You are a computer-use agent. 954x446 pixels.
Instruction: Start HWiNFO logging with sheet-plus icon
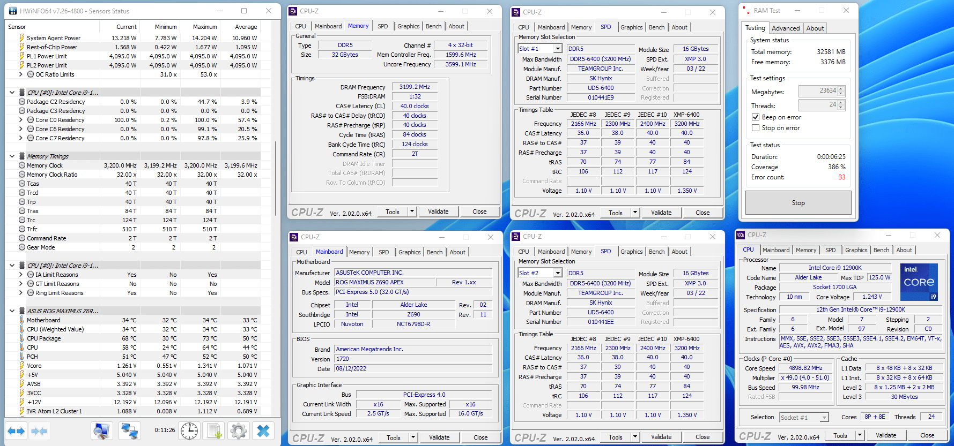click(x=215, y=431)
